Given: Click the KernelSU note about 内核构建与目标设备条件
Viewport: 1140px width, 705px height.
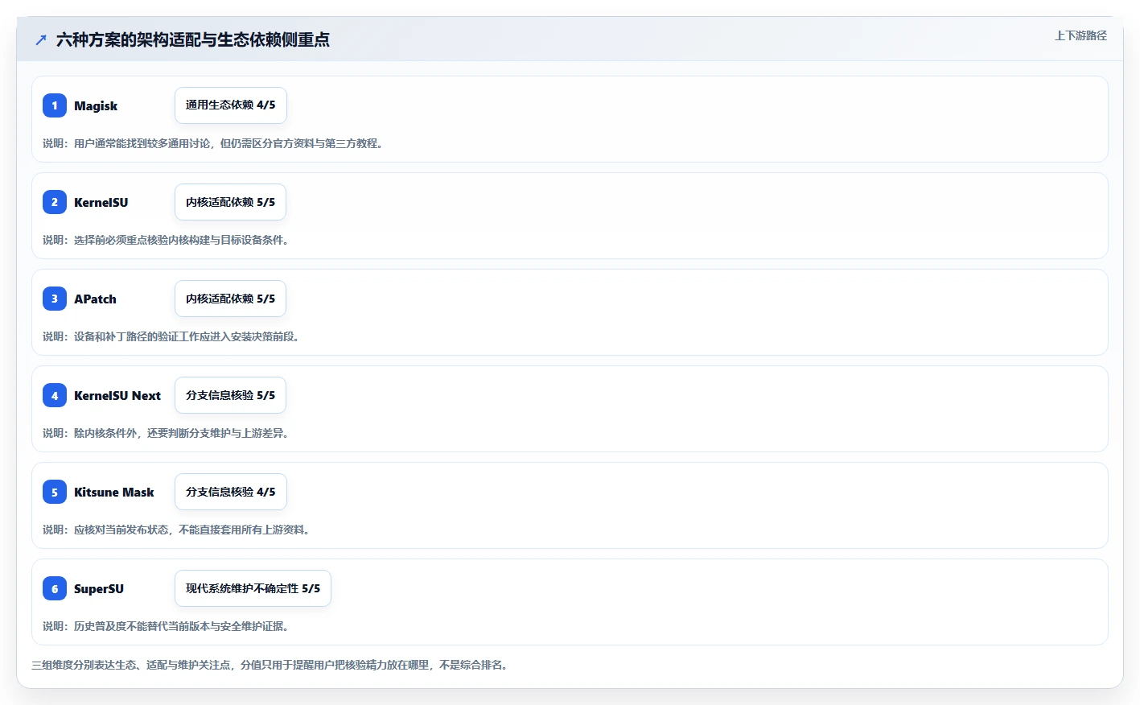Looking at the screenshot, I should [x=167, y=240].
